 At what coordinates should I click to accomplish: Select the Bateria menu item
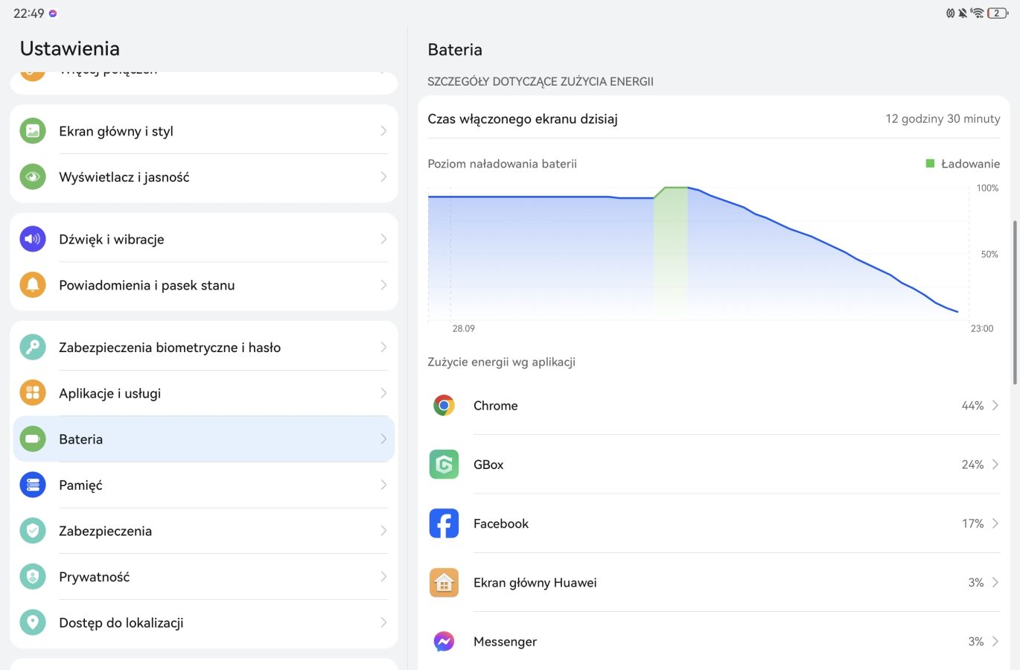click(x=204, y=439)
